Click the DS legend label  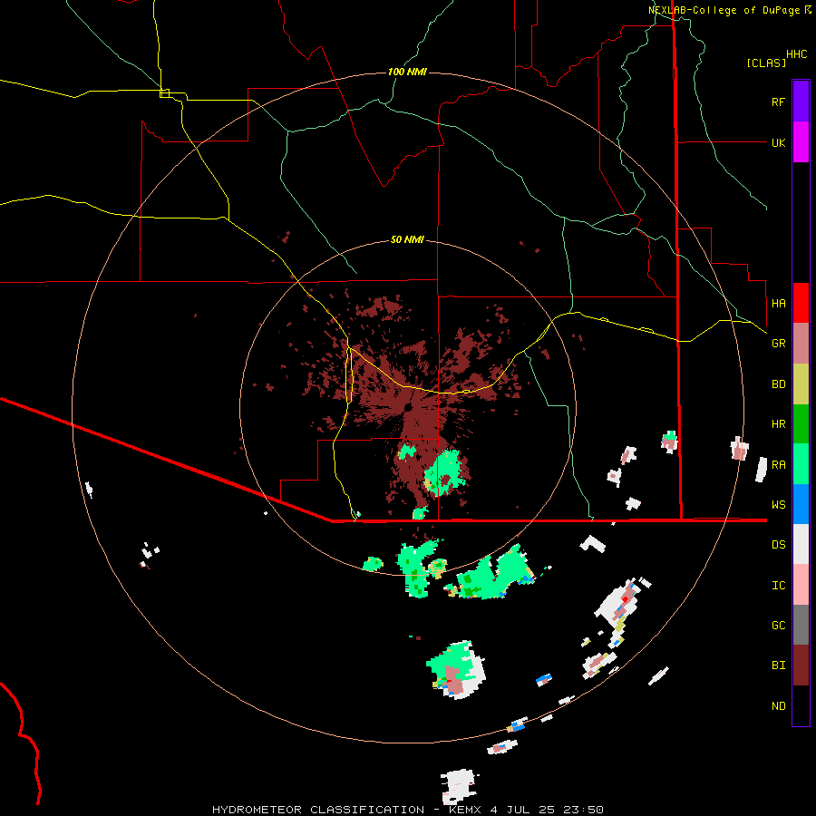(x=778, y=544)
